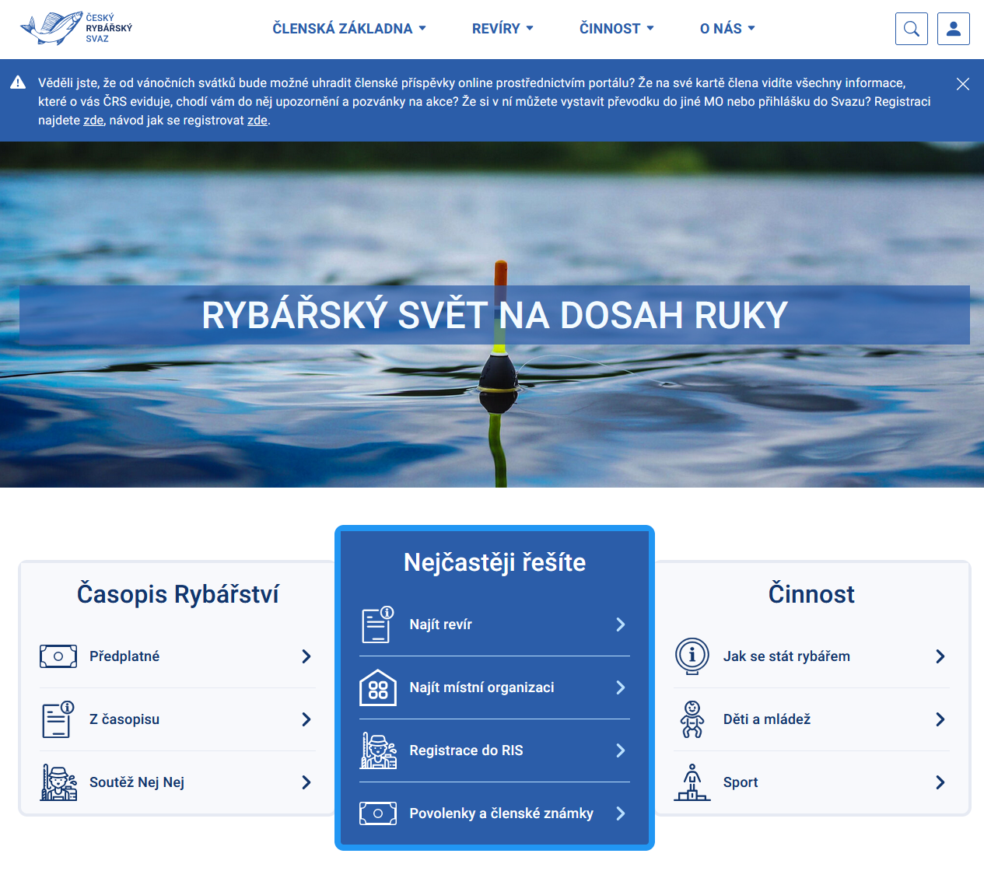Image resolution: width=984 pixels, height=885 pixels.
Task: Click the Český rybářský svaz fish logo
Action: [x=76, y=28]
